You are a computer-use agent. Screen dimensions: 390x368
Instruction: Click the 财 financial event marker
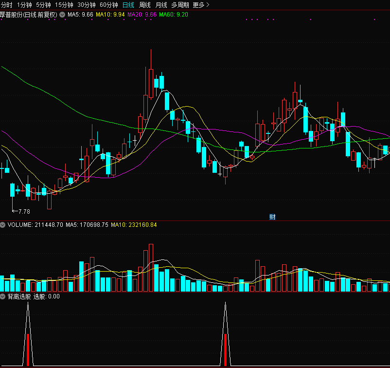(272, 217)
